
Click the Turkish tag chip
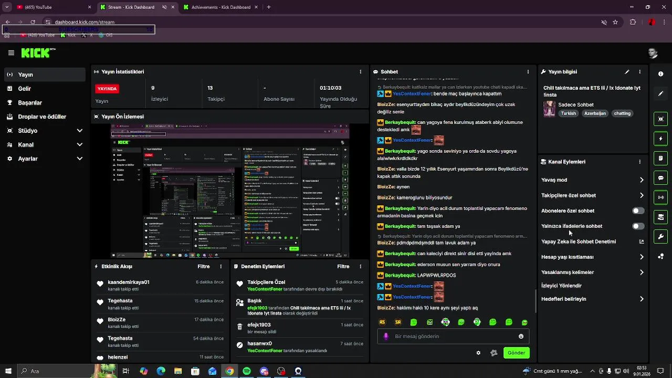pyautogui.click(x=569, y=113)
